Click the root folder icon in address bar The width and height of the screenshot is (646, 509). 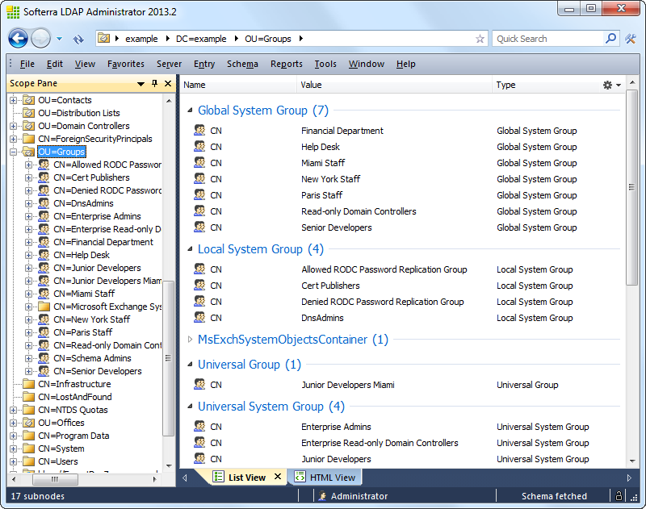tap(104, 38)
